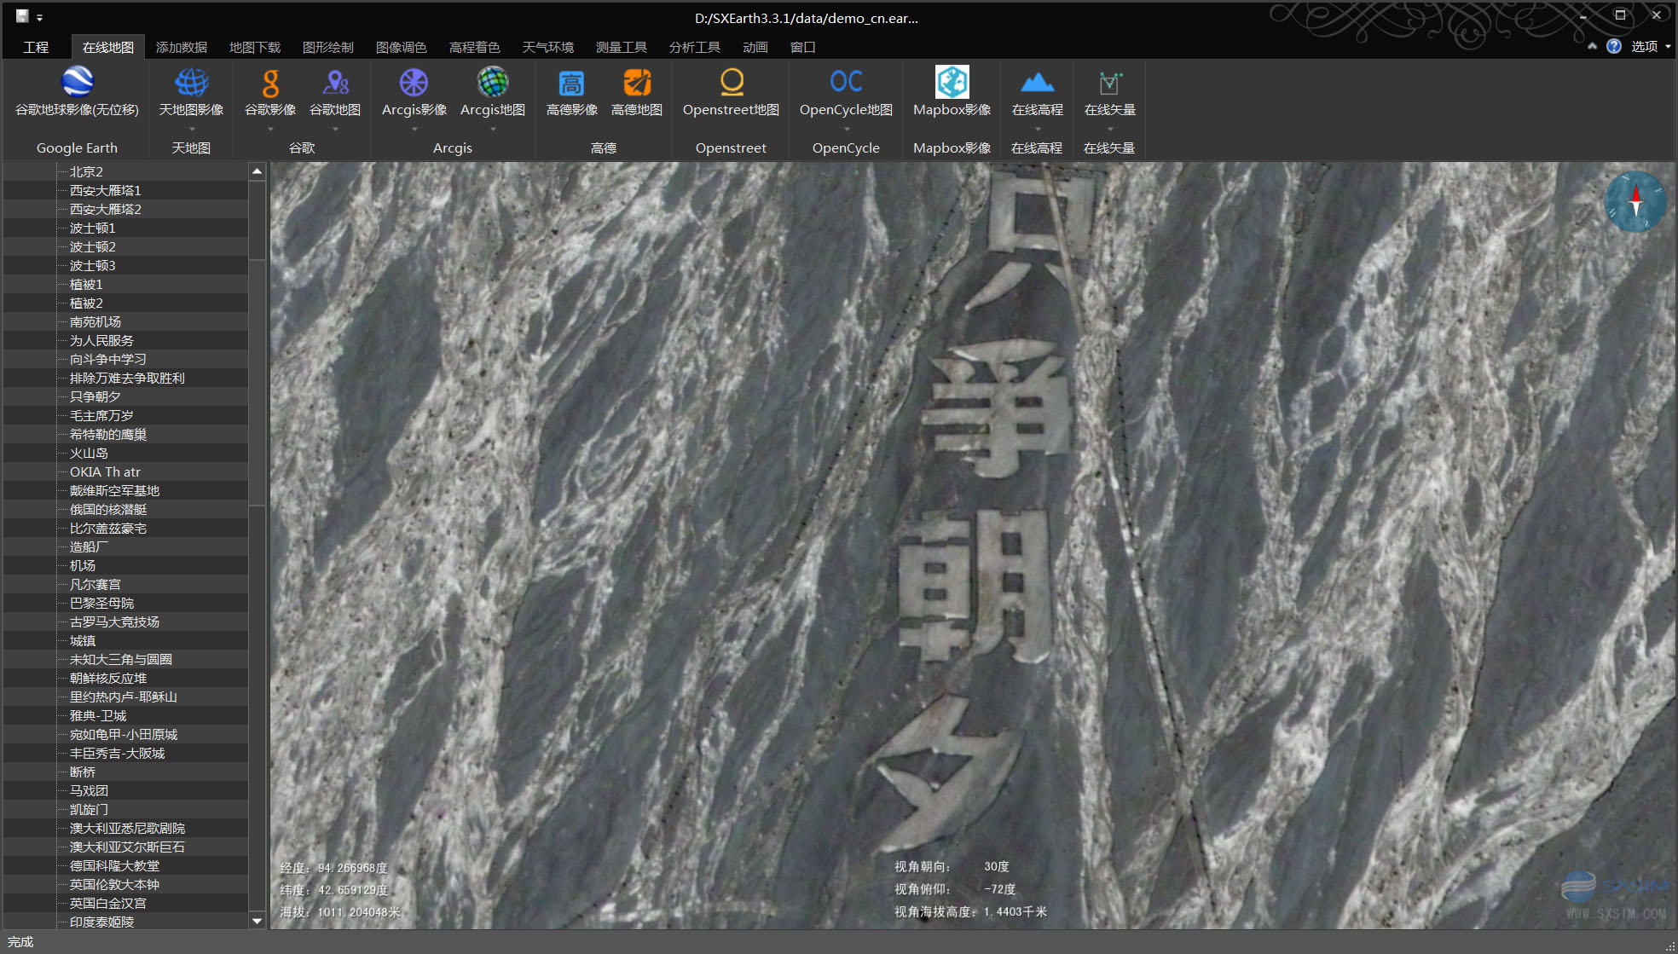
Task: Select 凡尔赛宫 in the list
Action: (x=95, y=584)
